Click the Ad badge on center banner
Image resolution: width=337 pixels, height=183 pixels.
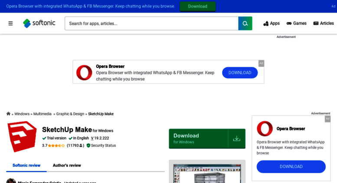[x=261, y=63]
